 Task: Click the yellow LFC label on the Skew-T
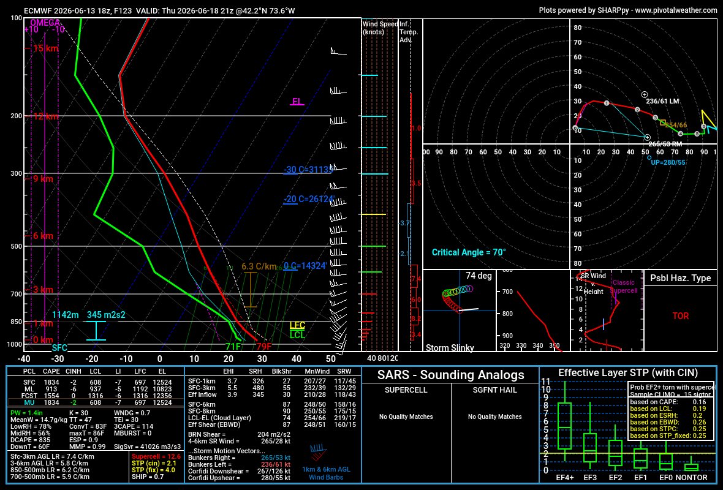coord(297,325)
